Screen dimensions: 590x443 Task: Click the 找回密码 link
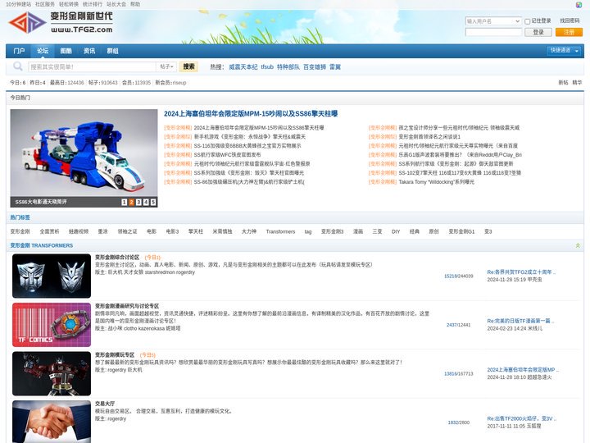click(x=570, y=21)
